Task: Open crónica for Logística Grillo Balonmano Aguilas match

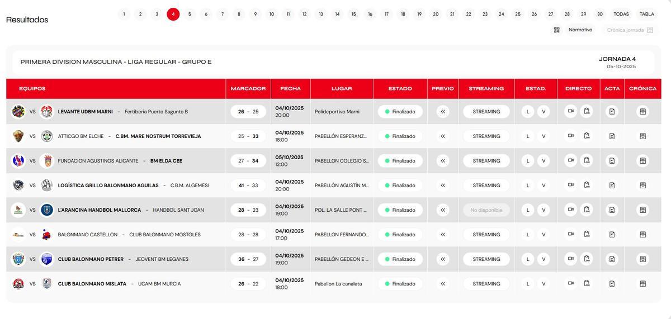Action: click(x=642, y=185)
